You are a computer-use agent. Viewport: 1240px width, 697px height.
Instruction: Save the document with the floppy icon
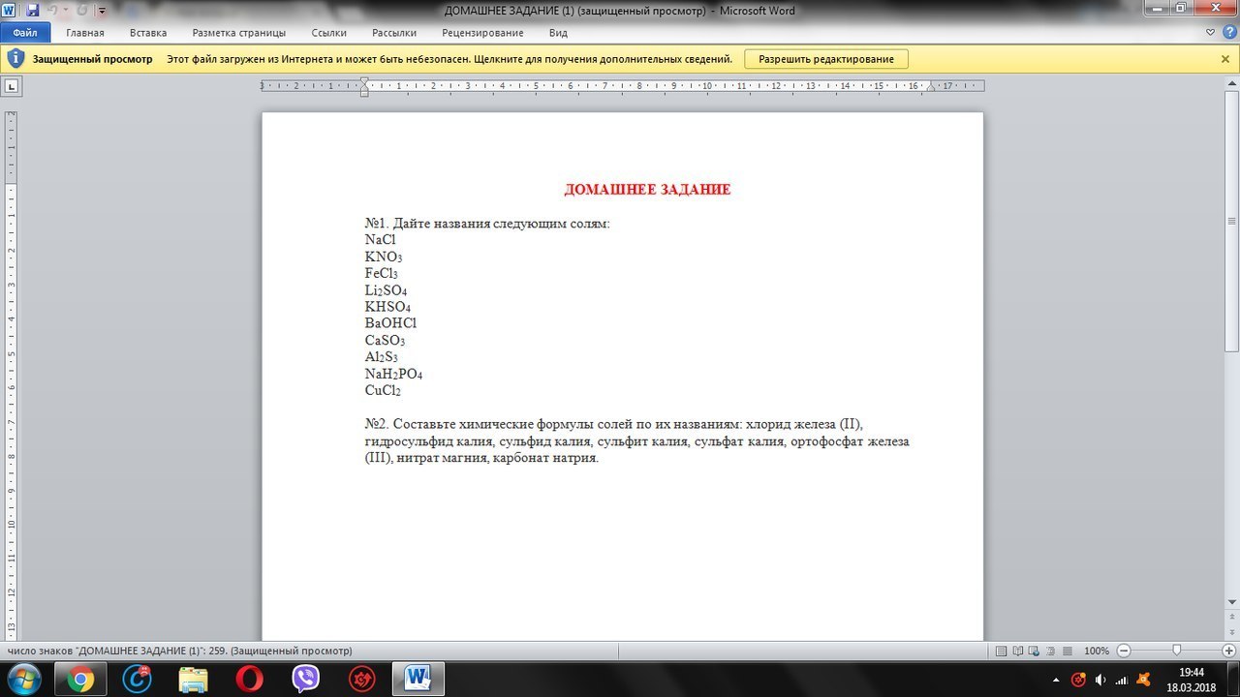(x=32, y=10)
